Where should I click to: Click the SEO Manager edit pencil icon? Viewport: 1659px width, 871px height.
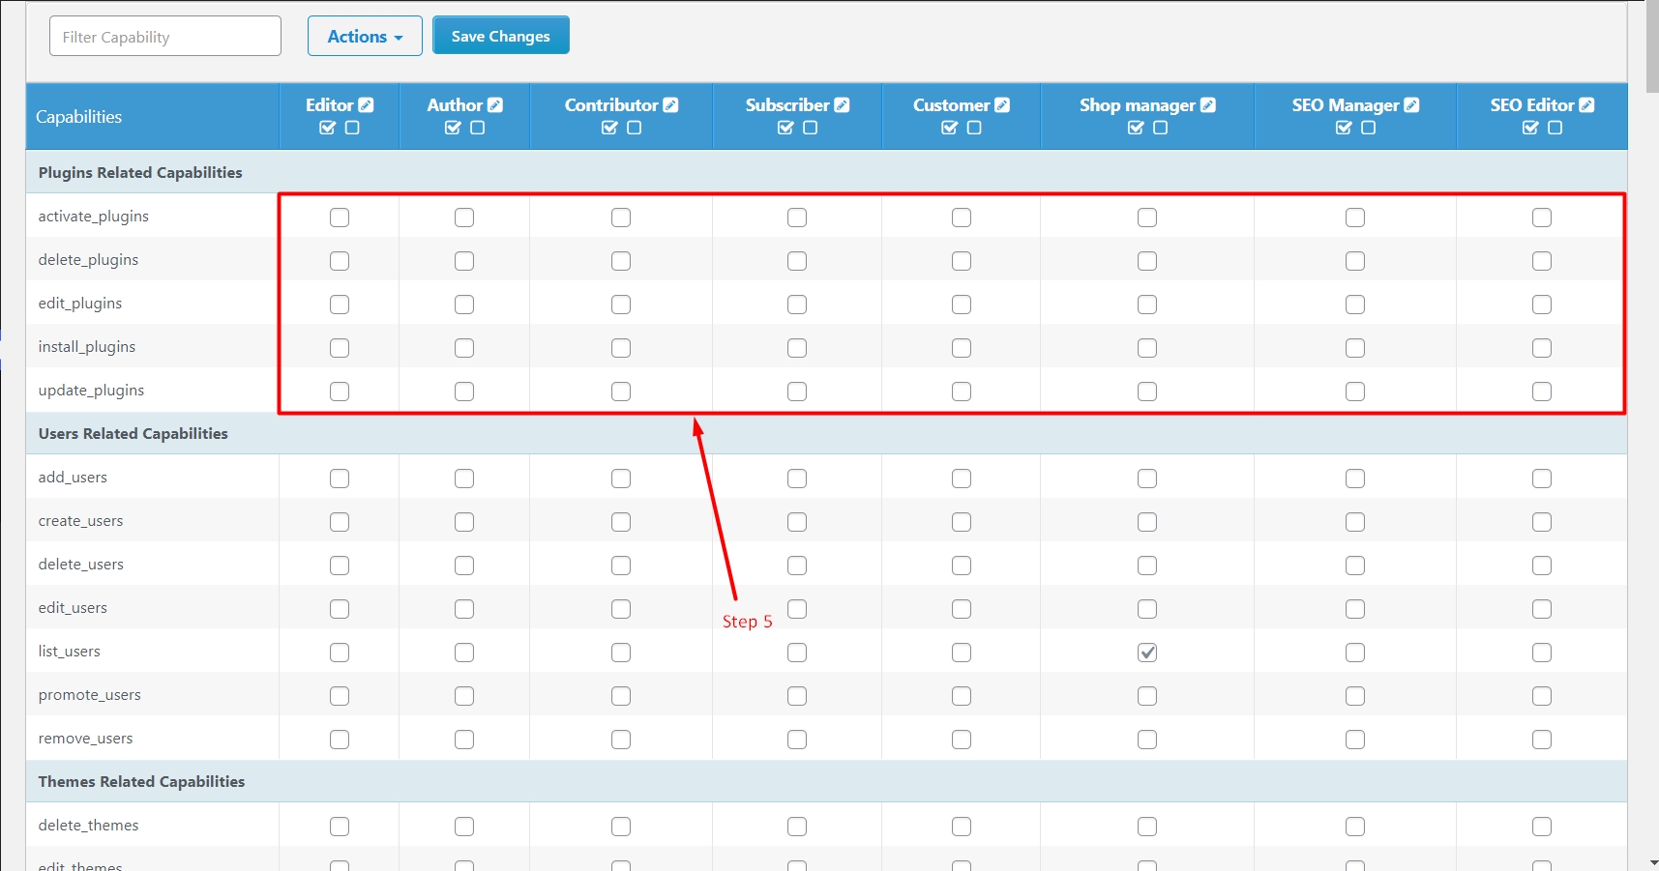point(1411,105)
